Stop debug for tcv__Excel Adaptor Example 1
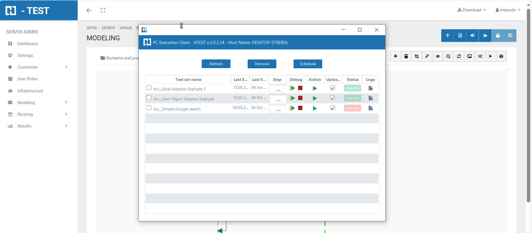 pos(300,88)
